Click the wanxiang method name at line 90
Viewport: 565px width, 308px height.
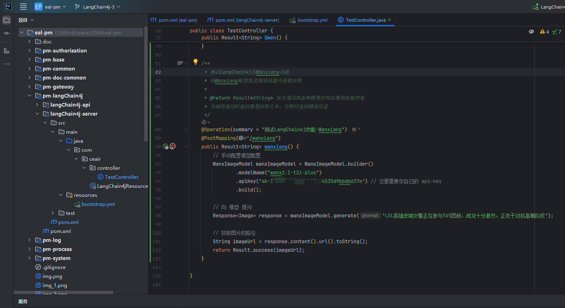(x=276, y=146)
